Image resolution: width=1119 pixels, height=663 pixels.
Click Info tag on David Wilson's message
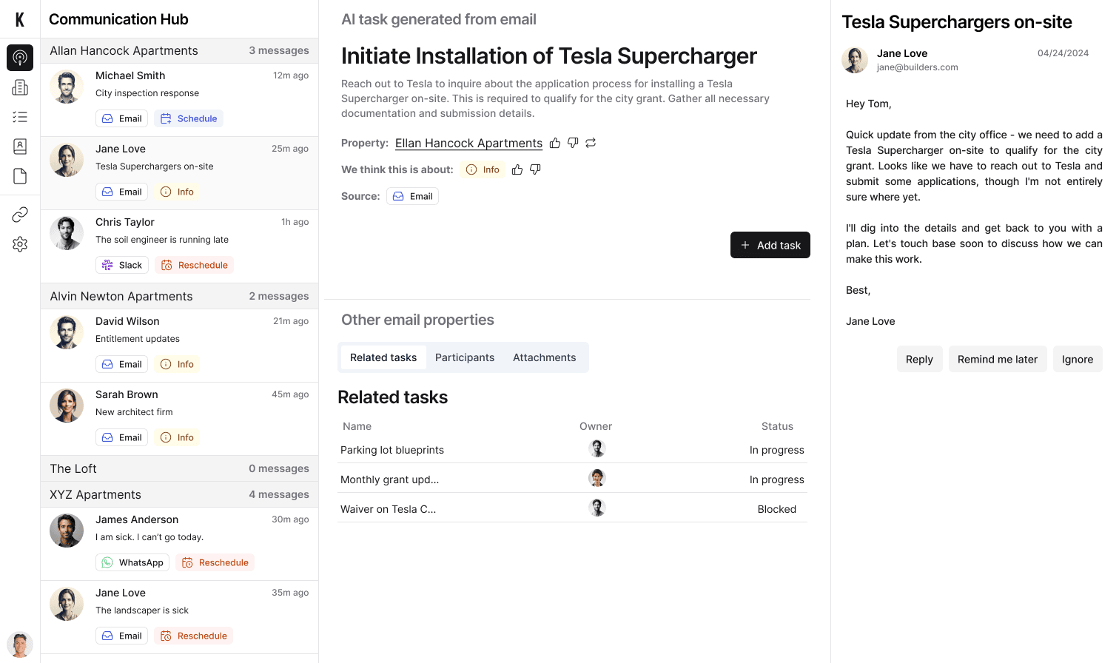(x=177, y=364)
